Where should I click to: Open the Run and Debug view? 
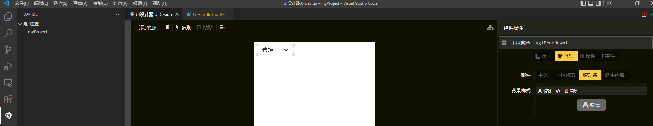click(8, 66)
